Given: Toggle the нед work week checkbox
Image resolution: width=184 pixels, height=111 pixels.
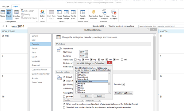Looking at the screenshot, I should pos(75,59).
